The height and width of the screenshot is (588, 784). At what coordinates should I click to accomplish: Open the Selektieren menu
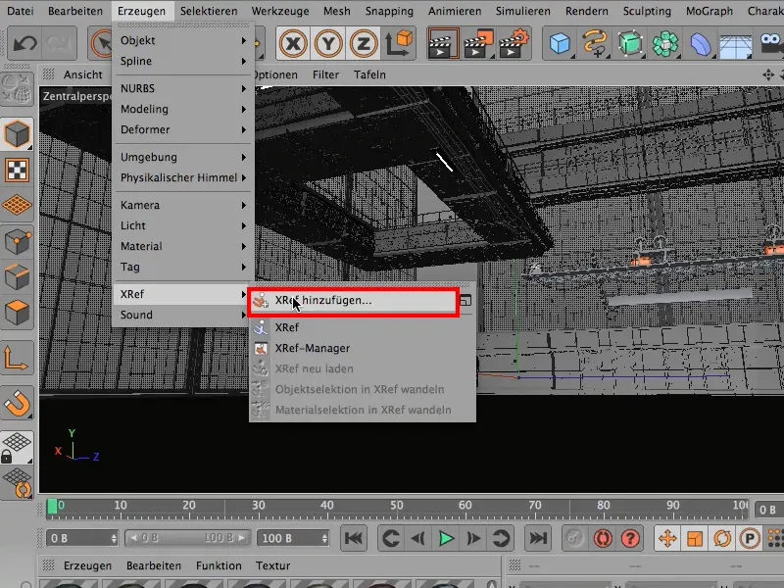pos(209,11)
